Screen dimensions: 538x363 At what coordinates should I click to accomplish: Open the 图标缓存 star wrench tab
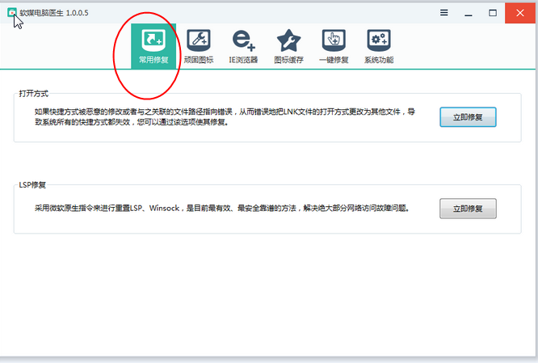(x=288, y=46)
